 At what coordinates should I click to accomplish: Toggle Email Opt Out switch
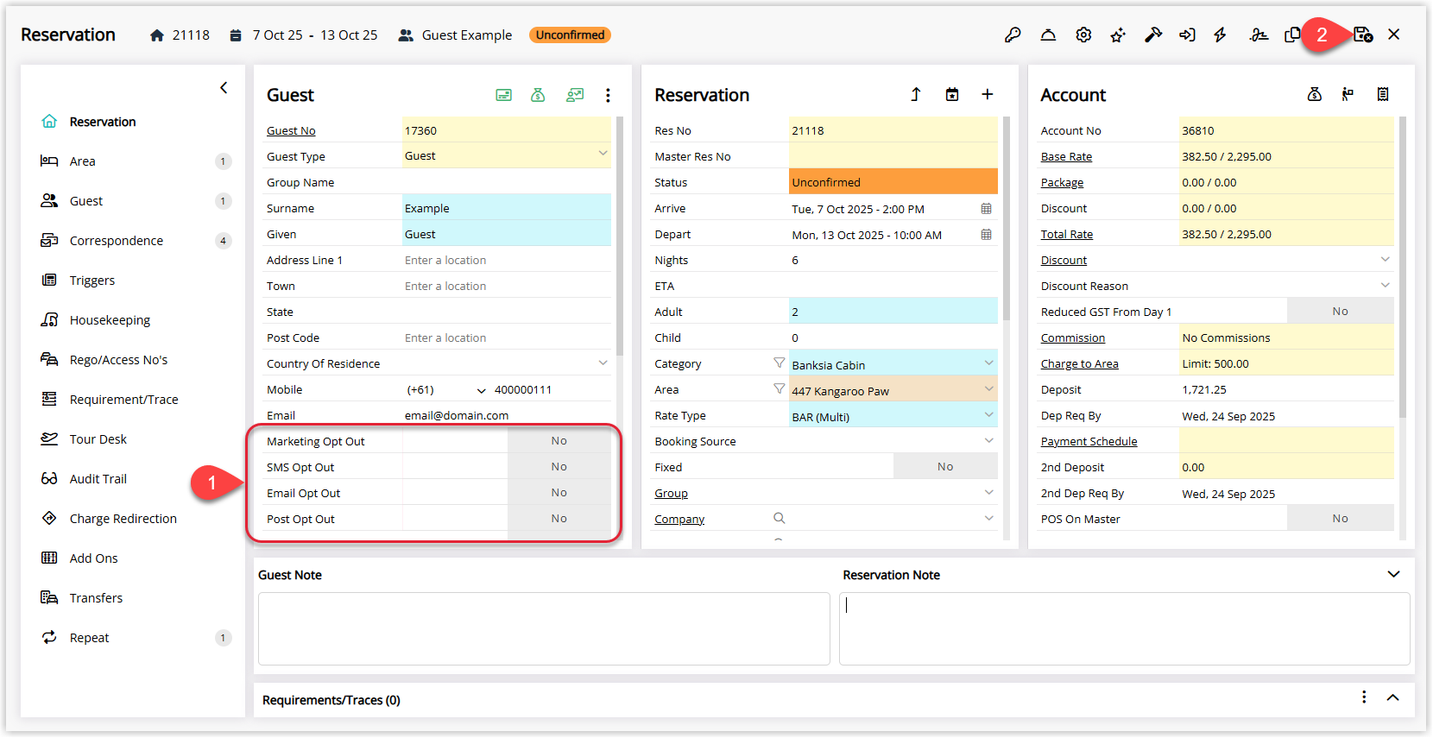(559, 493)
